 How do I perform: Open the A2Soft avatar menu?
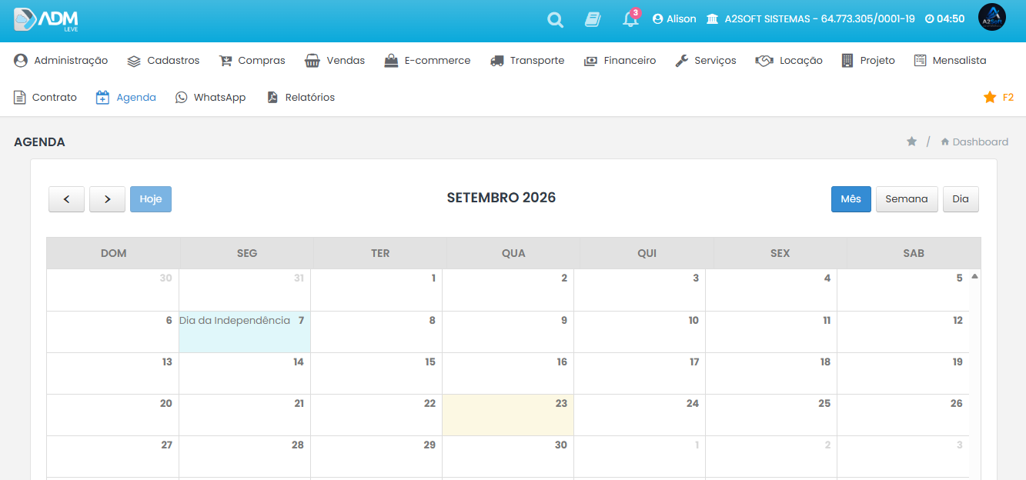(991, 18)
